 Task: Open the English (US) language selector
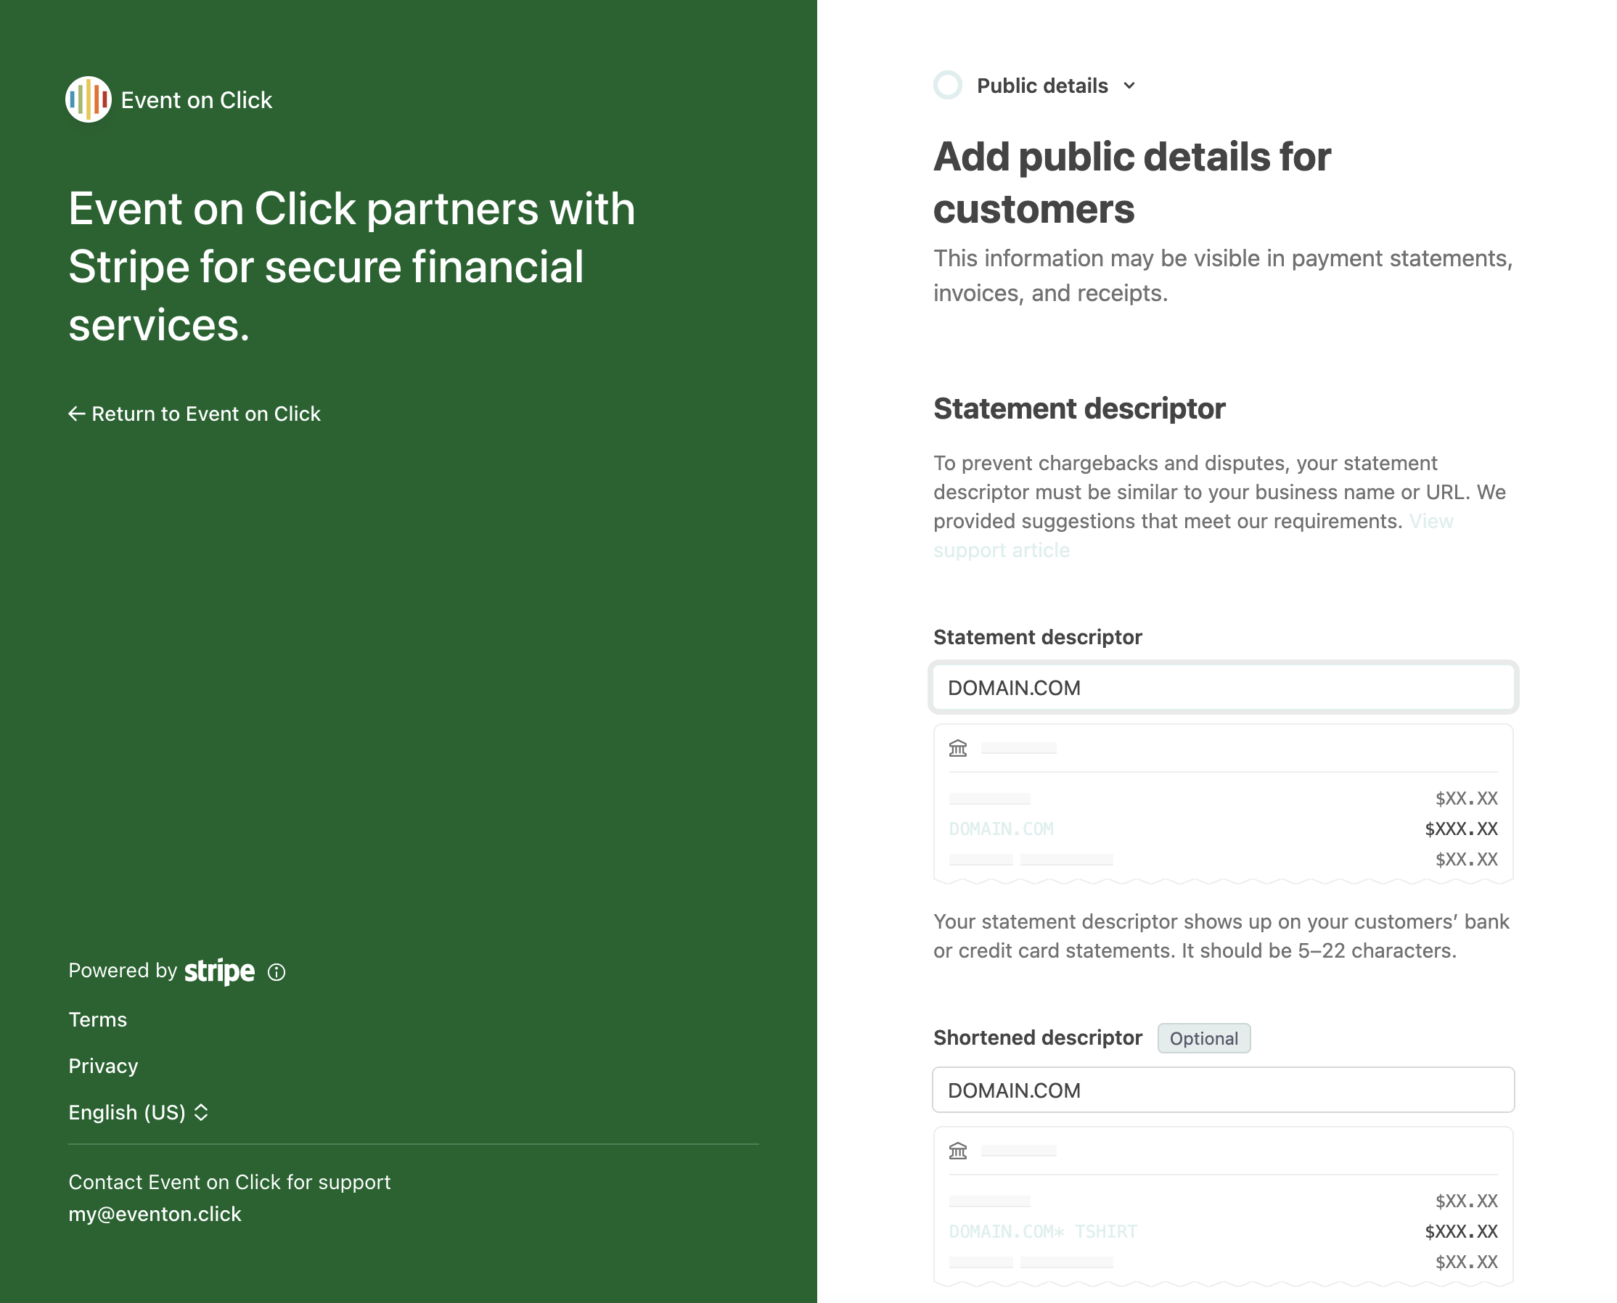128,1112
